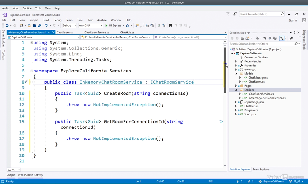Collapse the namespace block at line 6
The width and height of the screenshot is (308, 184).
point(32,71)
